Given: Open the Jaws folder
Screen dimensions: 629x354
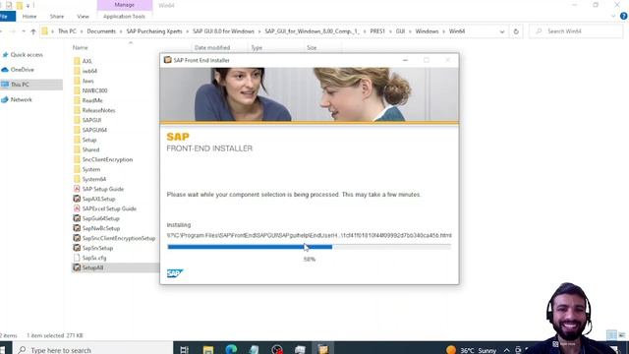Looking at the screenshot, I should pos(87,81).
